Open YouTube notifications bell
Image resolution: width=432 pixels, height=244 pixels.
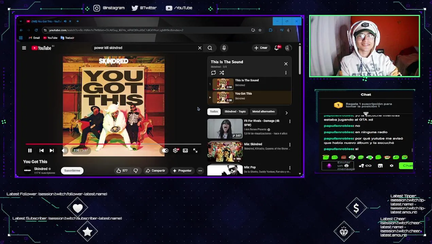tap(277, 48)
